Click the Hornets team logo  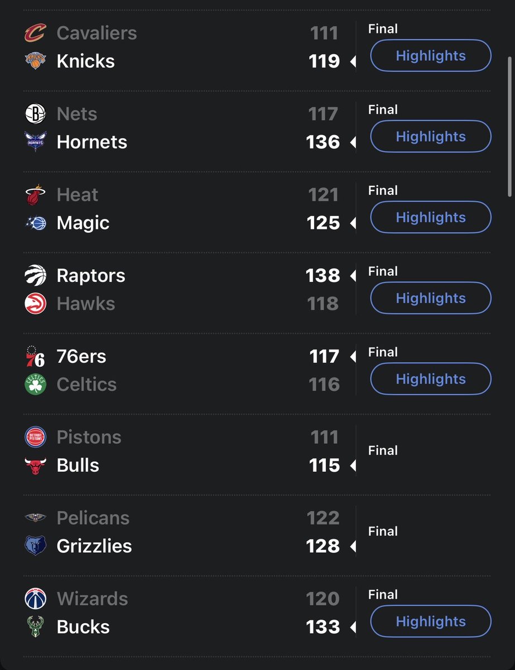35,142
